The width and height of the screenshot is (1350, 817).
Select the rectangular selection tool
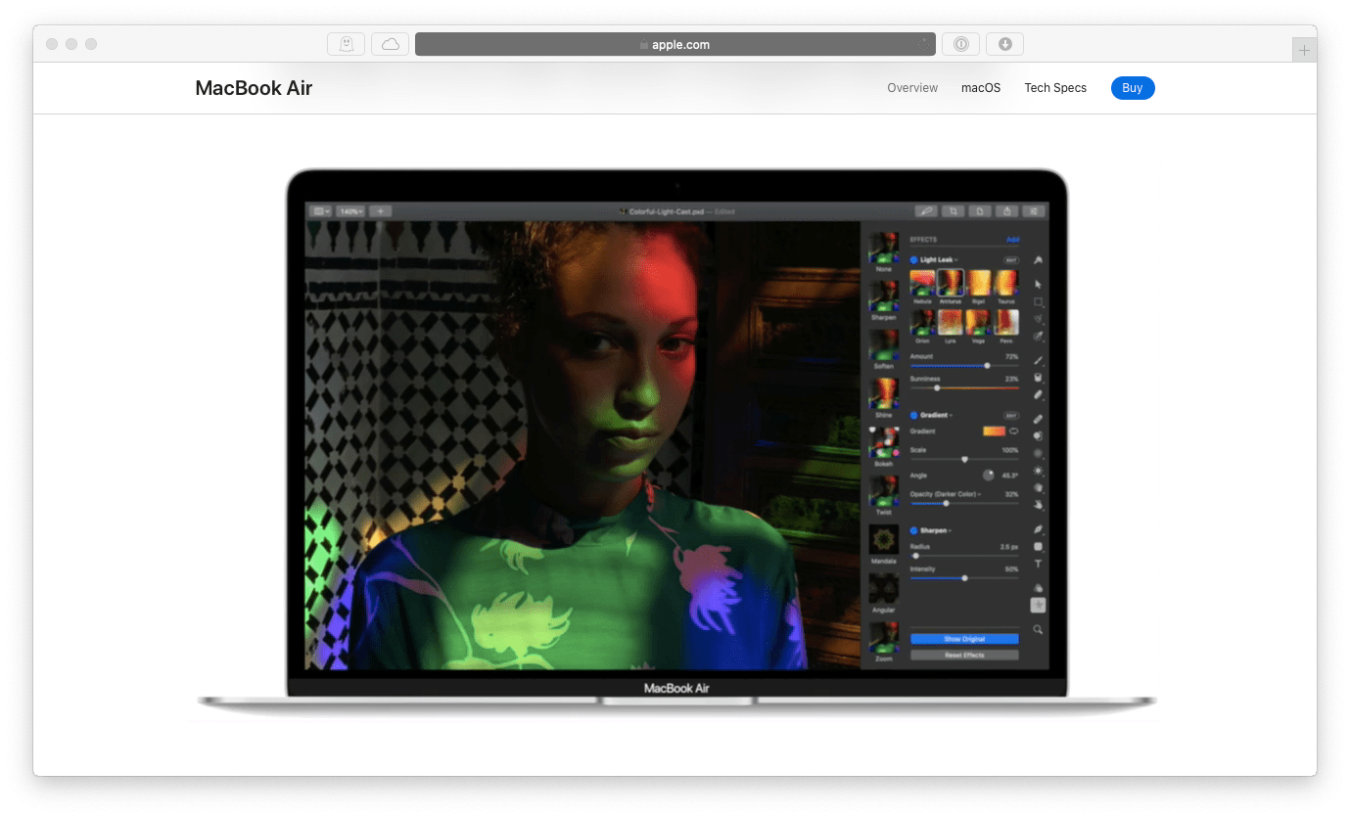click(1038, 301)
